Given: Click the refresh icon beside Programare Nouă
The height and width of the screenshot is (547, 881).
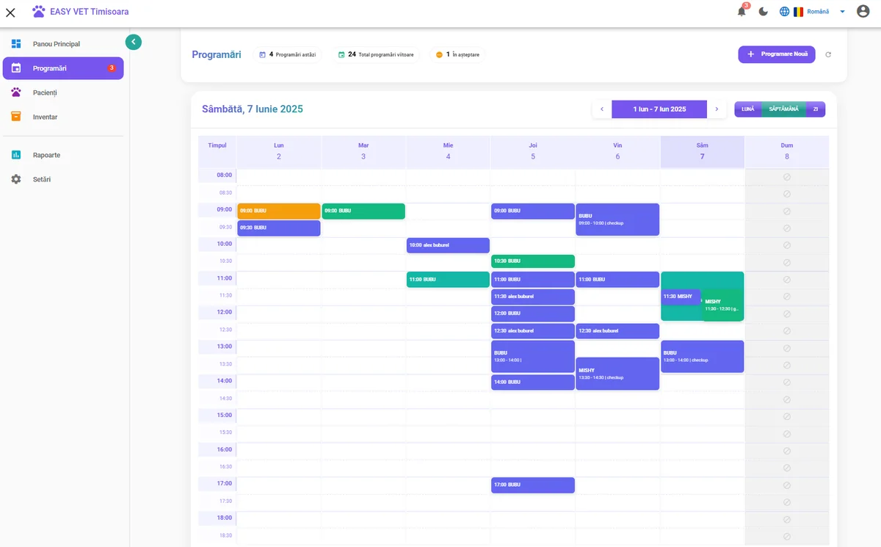Looking at the screenshot, I should 828,54.
